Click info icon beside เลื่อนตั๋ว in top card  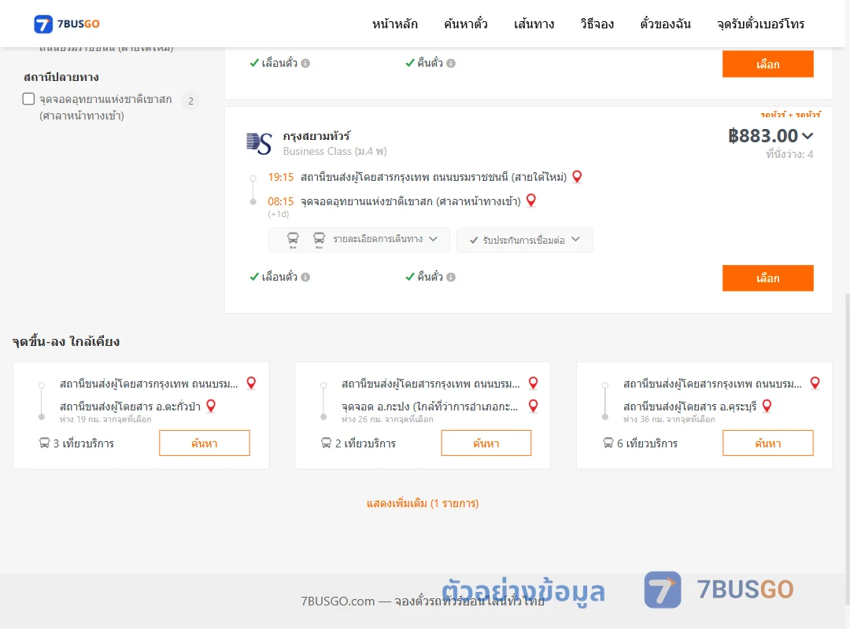click(x=305, y=64)
